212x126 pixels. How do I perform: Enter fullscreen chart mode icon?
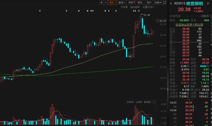165,2
